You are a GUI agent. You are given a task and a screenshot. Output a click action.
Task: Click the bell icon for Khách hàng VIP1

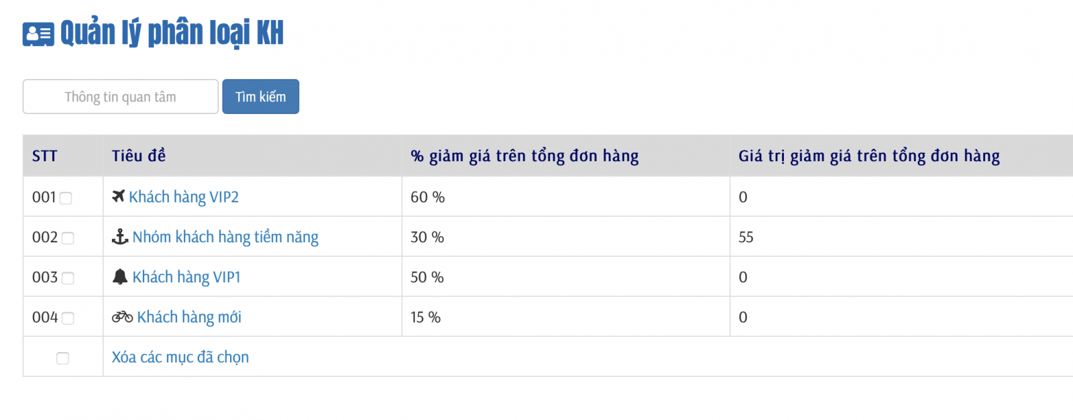[x=120, y=276]
